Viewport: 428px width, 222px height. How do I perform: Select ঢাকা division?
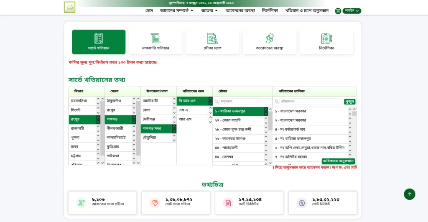pyautogui.click(x=84, y=147)
